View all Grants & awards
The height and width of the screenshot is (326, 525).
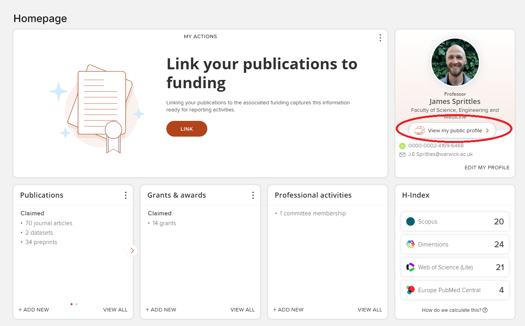[242, 310]
